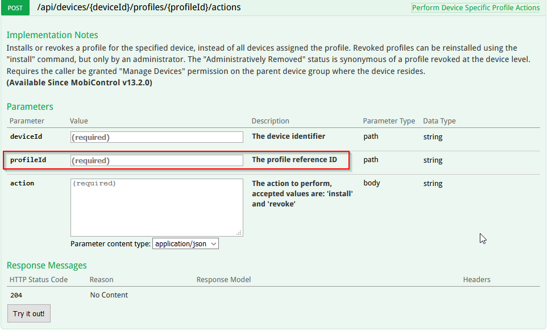Click the Response Messages heading

pos(47,266)
